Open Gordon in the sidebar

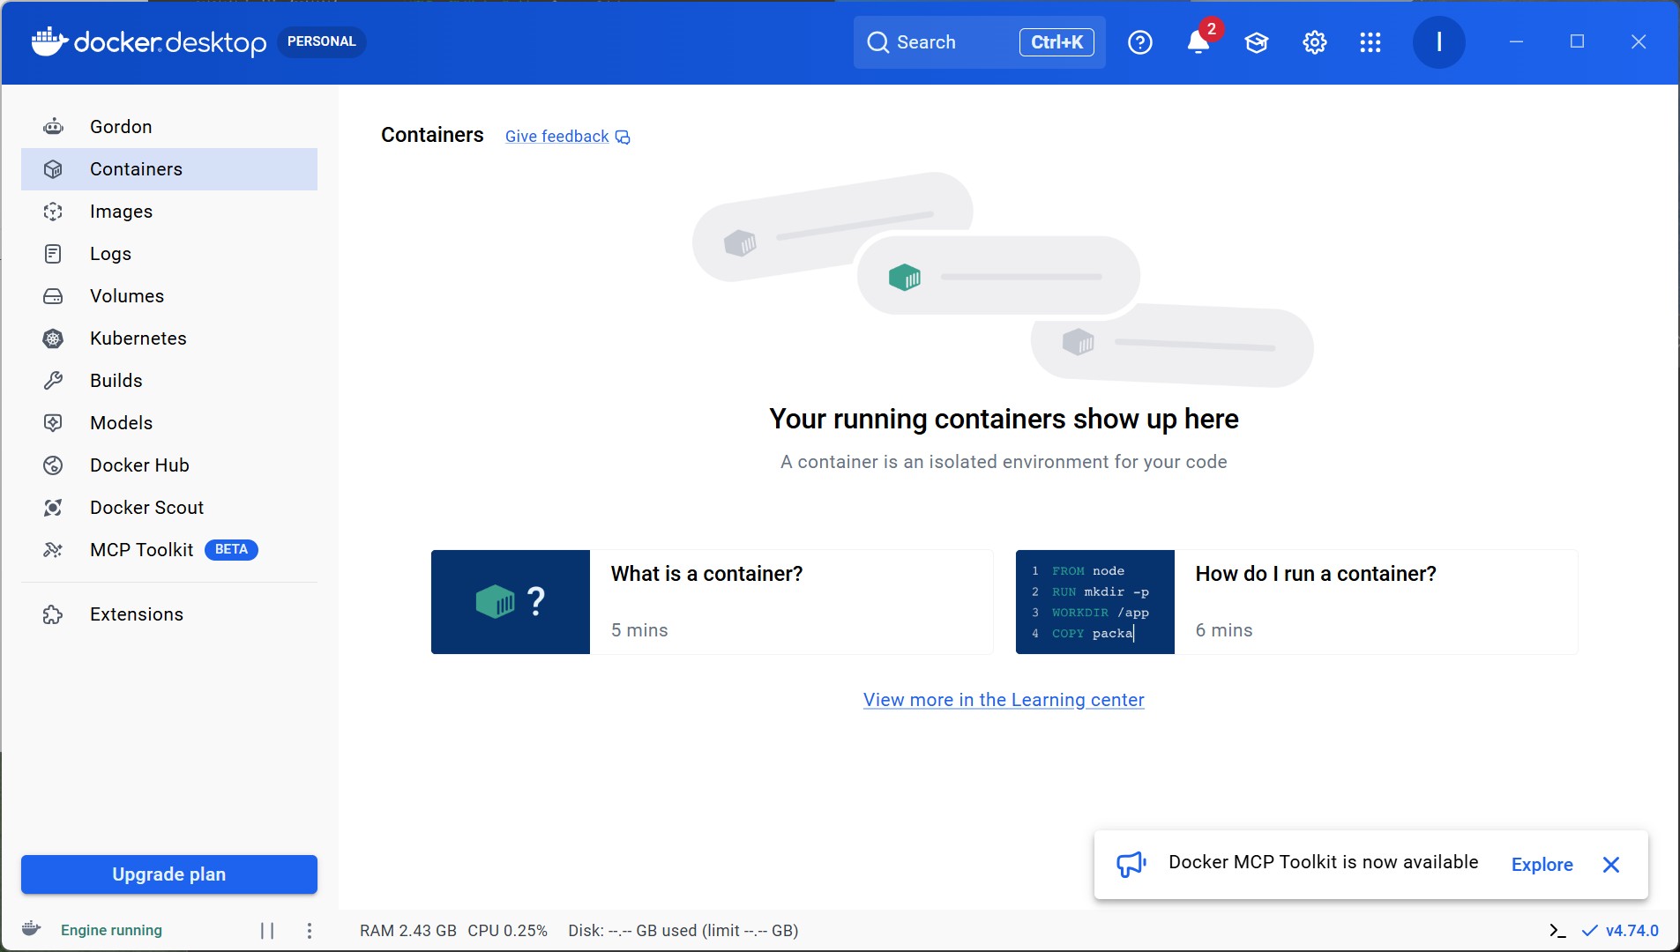point(169,127)
